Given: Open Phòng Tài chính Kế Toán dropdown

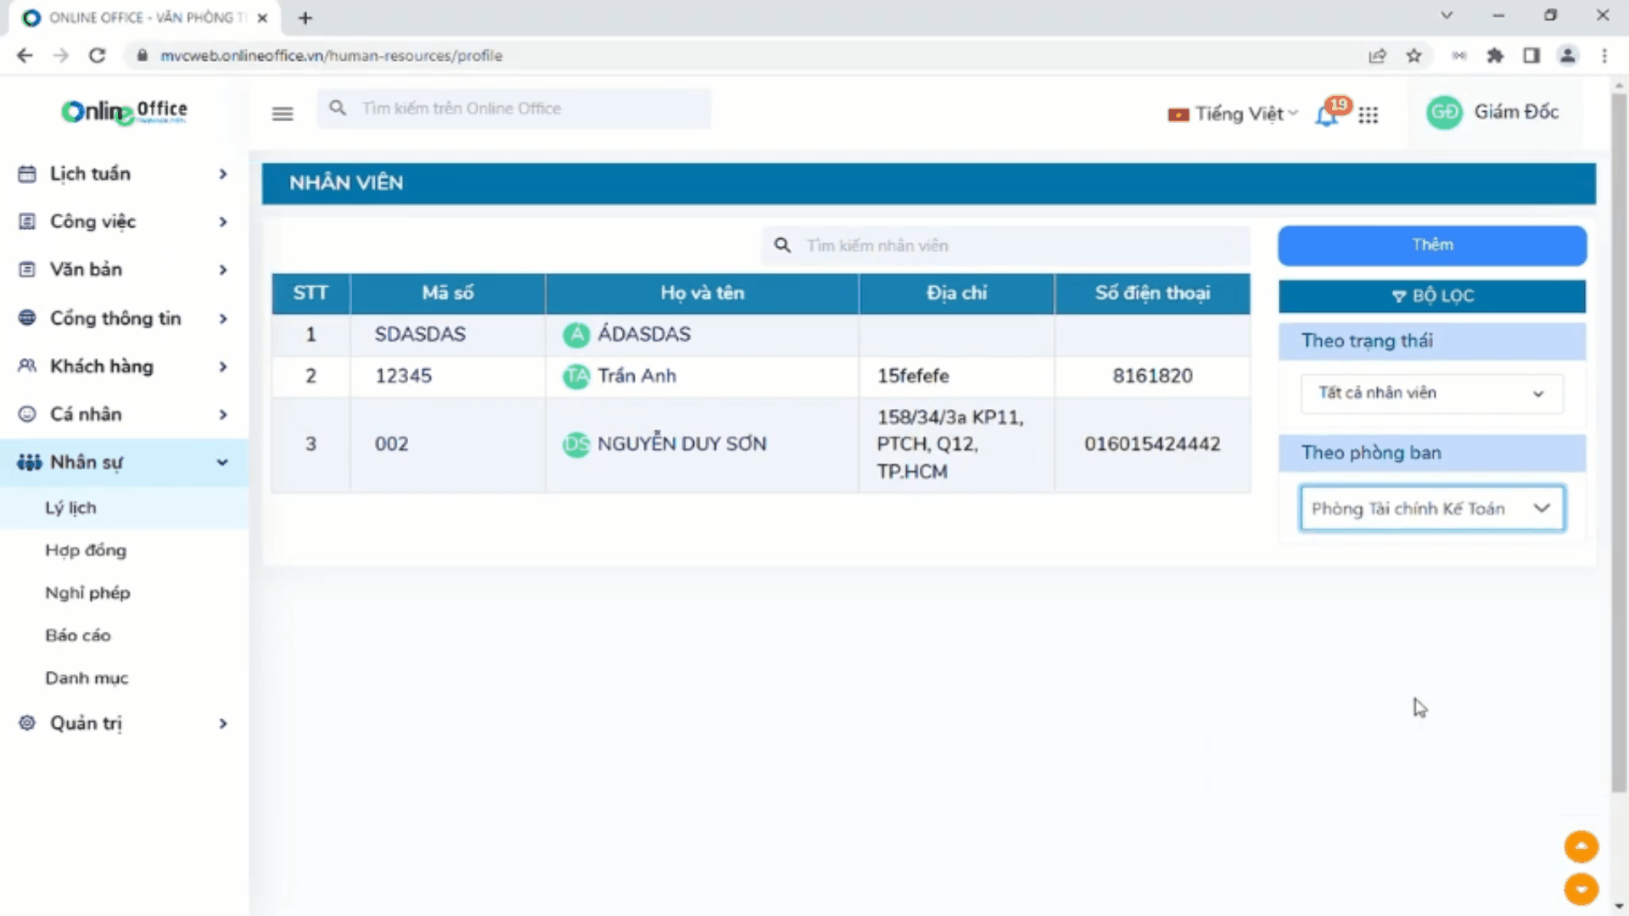Looking at the screenshot, I should tap(1431, 509).
